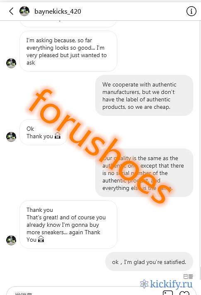Click the seen status label under last message
Image resolution: width=201 pixels, height=295 pixels.
point(188,276)
